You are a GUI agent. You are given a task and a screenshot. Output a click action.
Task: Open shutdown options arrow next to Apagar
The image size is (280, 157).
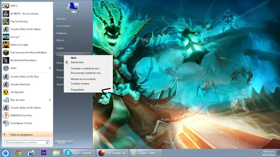[71, 142]
